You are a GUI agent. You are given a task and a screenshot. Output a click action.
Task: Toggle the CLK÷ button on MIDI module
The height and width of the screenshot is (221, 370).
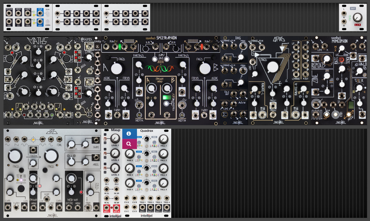(48, 13)
